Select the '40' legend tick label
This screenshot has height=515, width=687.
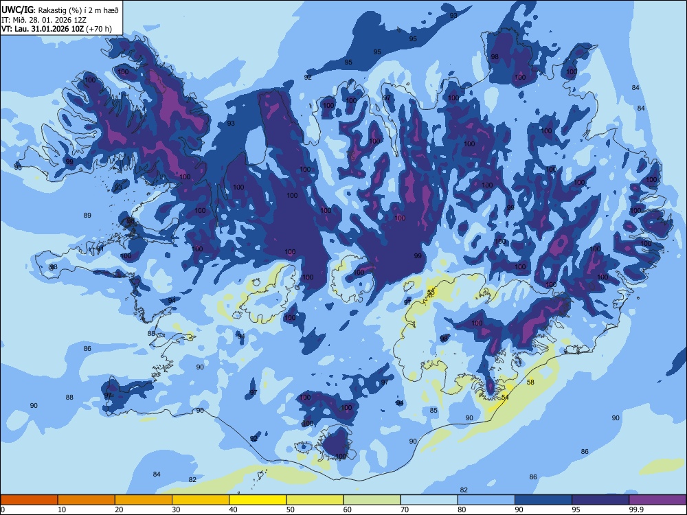[234, 510]
